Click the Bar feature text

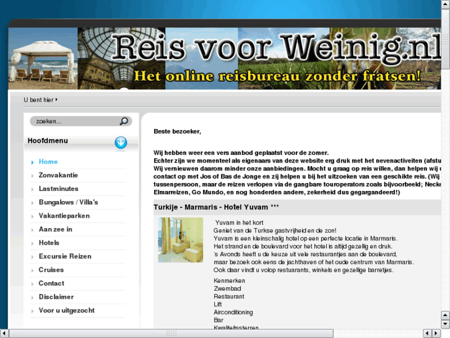coord(219,320)
